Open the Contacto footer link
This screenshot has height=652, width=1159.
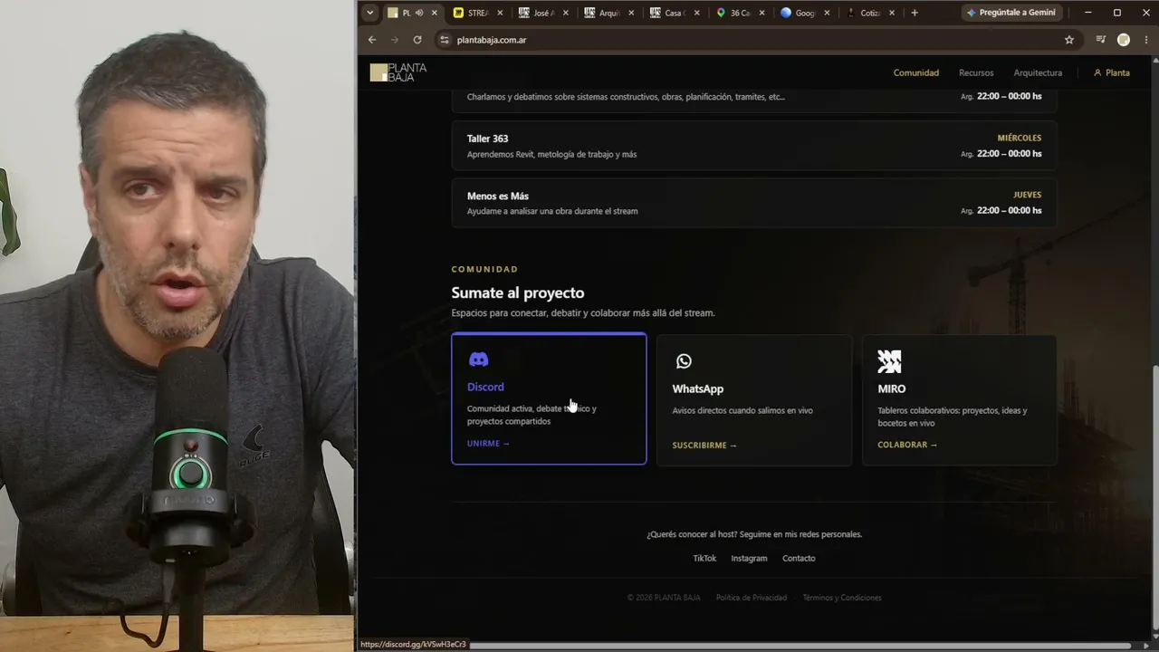coord(799,558)
